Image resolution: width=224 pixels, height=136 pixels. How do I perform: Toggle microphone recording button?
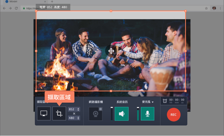tap(147, 114)
